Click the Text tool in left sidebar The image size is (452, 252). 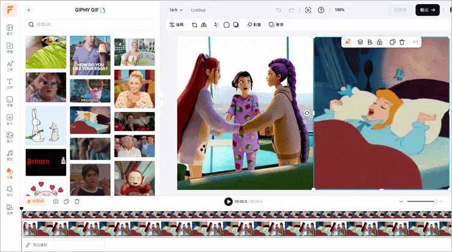[x=10, y=83]
